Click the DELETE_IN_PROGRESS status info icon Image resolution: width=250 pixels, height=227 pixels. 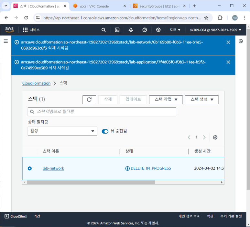(127, 169)
